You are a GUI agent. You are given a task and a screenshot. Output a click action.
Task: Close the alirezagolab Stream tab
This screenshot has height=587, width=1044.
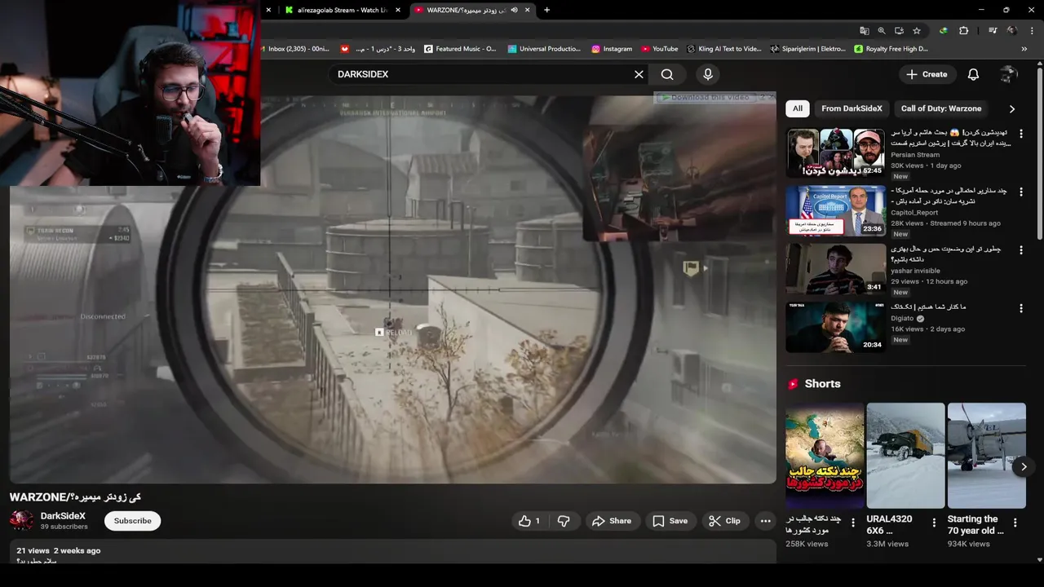coord(398,10)
